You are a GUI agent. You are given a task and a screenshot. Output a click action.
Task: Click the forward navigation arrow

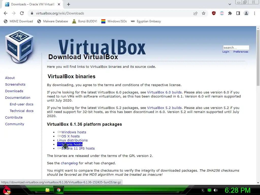pos(14,13)
